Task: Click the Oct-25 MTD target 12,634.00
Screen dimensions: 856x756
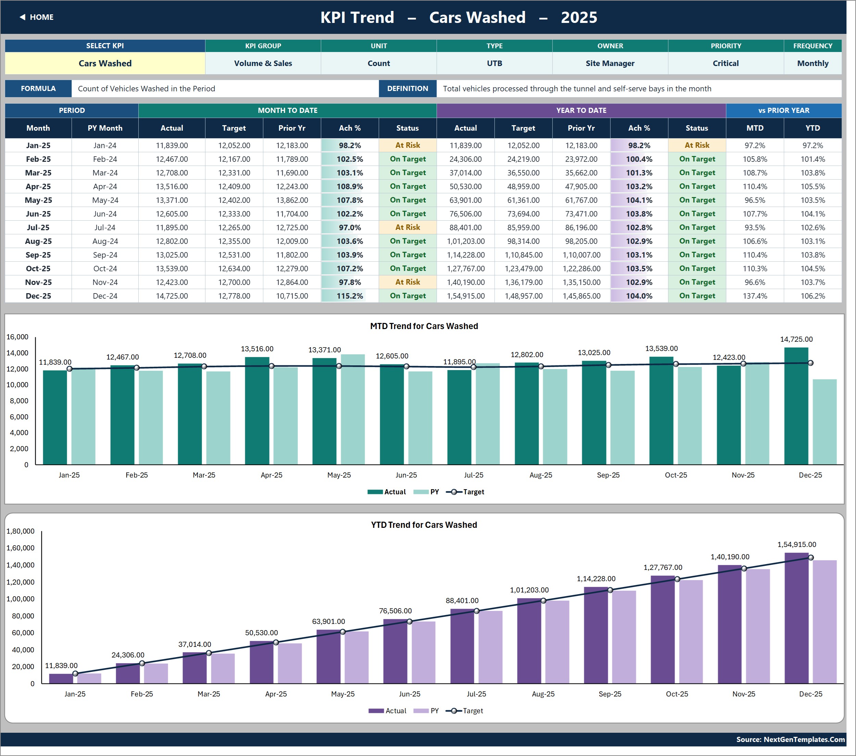Action: [234, 268]
